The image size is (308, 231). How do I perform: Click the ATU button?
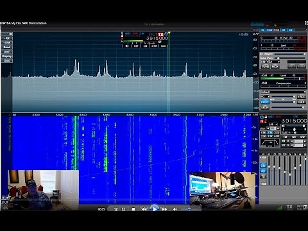[292, 67]
